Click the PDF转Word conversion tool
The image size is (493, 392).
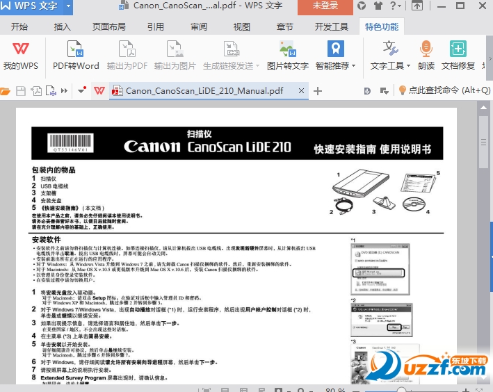click(x=76, y=56)
